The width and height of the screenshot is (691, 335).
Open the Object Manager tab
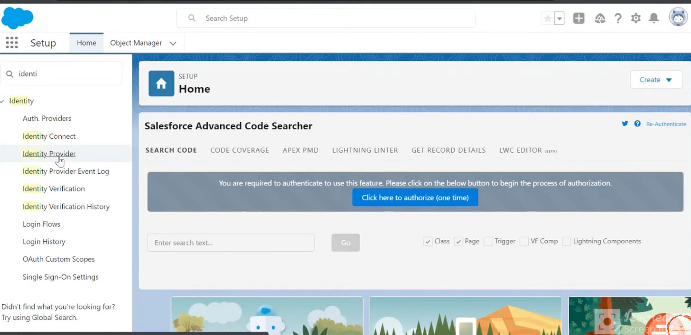(136, 43)
